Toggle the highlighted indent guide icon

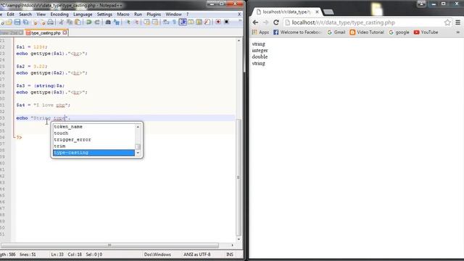coord(183,22)
